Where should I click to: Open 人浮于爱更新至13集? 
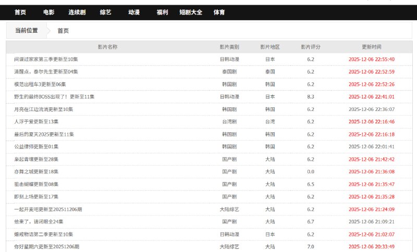pyautogui.click(x=36, y=122)
